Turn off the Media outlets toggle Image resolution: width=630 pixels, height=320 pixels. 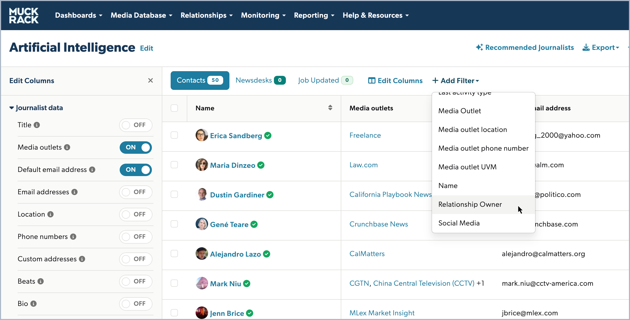136,147
